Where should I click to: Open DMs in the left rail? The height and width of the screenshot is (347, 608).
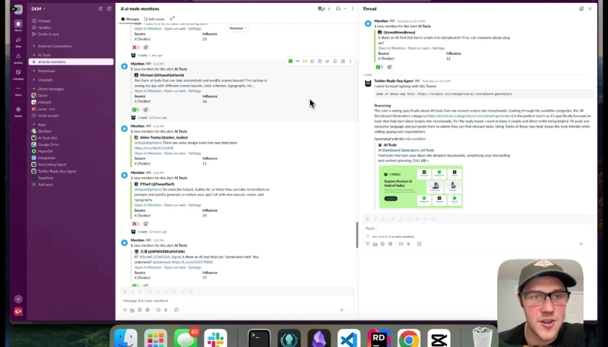point(18,42)
